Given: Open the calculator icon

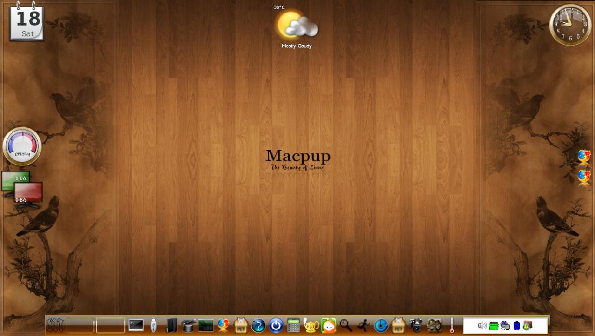Looking at the screenshot, I should [x=293, y=325].
